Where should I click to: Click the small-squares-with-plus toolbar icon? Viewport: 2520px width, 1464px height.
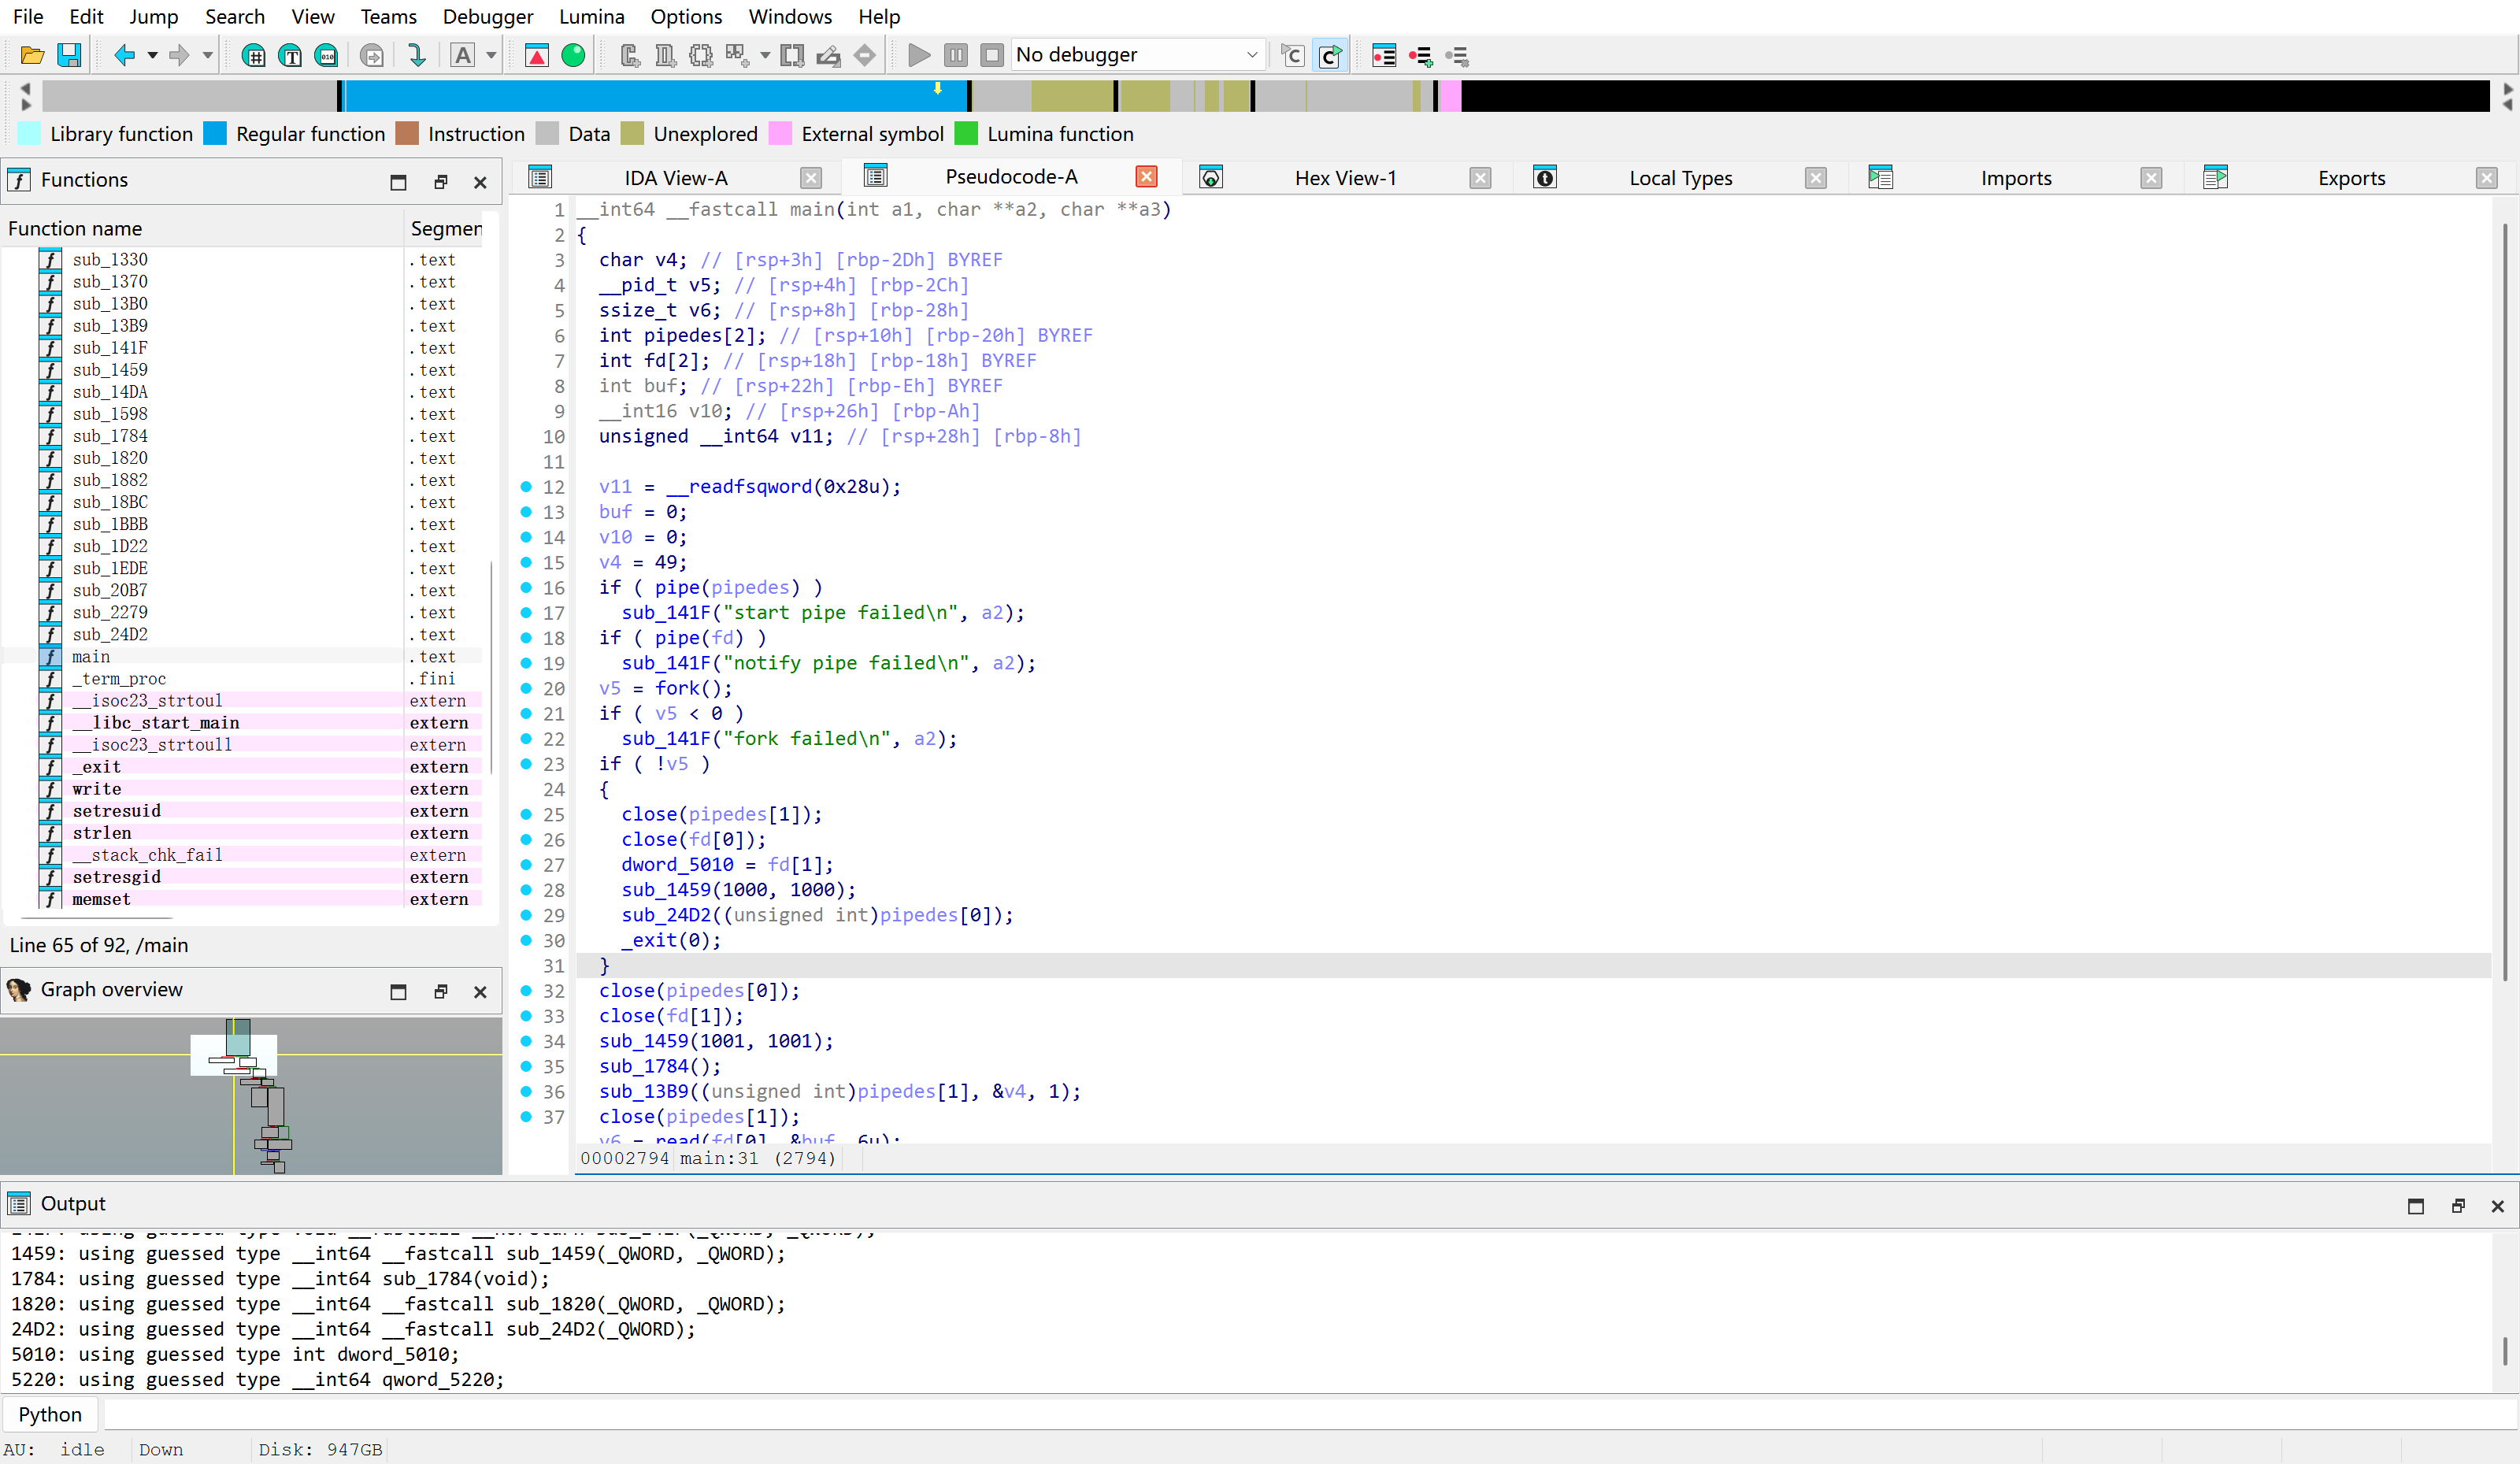(737, 55)
